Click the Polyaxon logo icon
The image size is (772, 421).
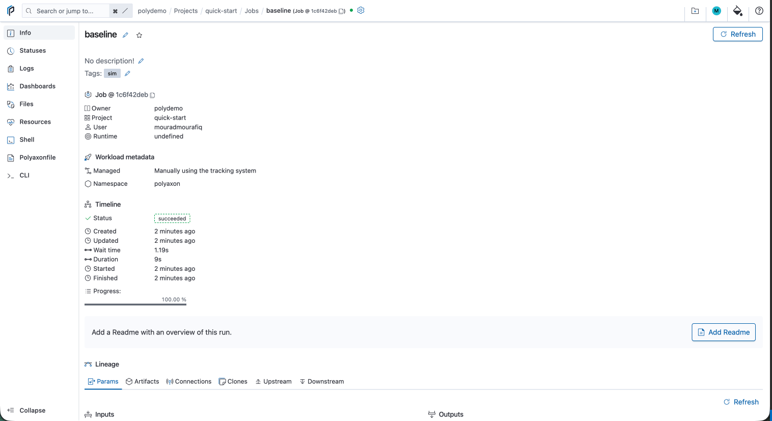(11, 11)
